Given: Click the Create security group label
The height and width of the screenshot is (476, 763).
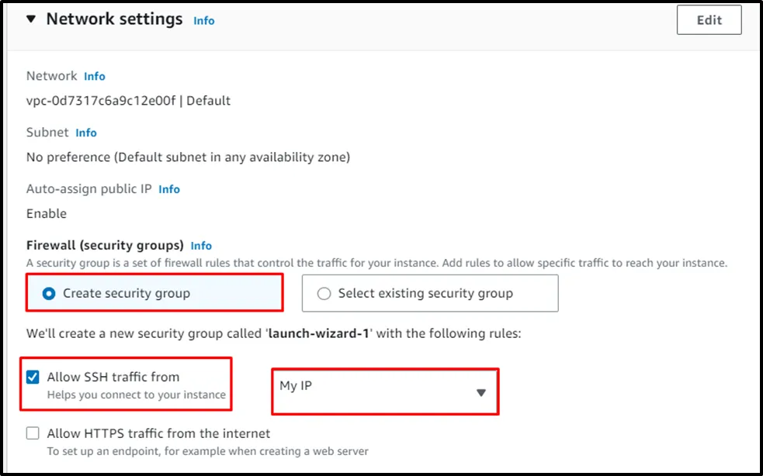Looking at the screenshot, I should pos(127,294).
